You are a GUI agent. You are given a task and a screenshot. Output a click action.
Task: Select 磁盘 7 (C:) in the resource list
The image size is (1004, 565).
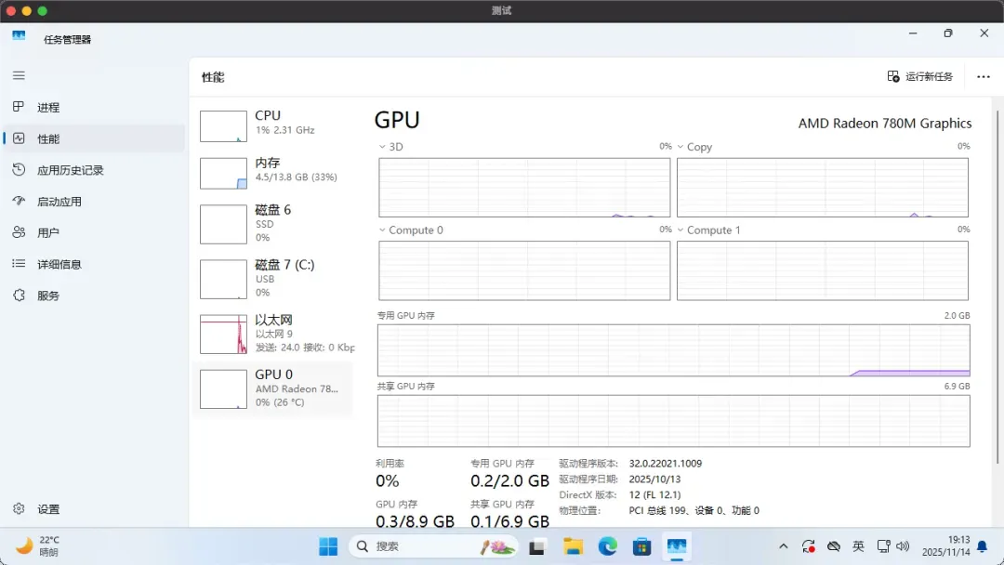[x=275, y=278]
